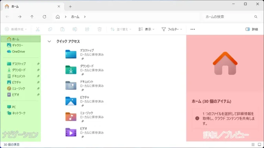This screenshot has width=264, height=148.
Task: Collapse the クイック アクセス section
Action: tap(49, 41)
